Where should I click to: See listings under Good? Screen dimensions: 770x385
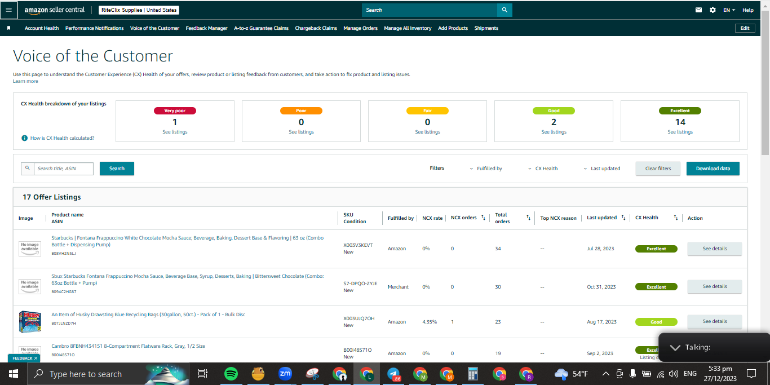click(x=554, y=132)
